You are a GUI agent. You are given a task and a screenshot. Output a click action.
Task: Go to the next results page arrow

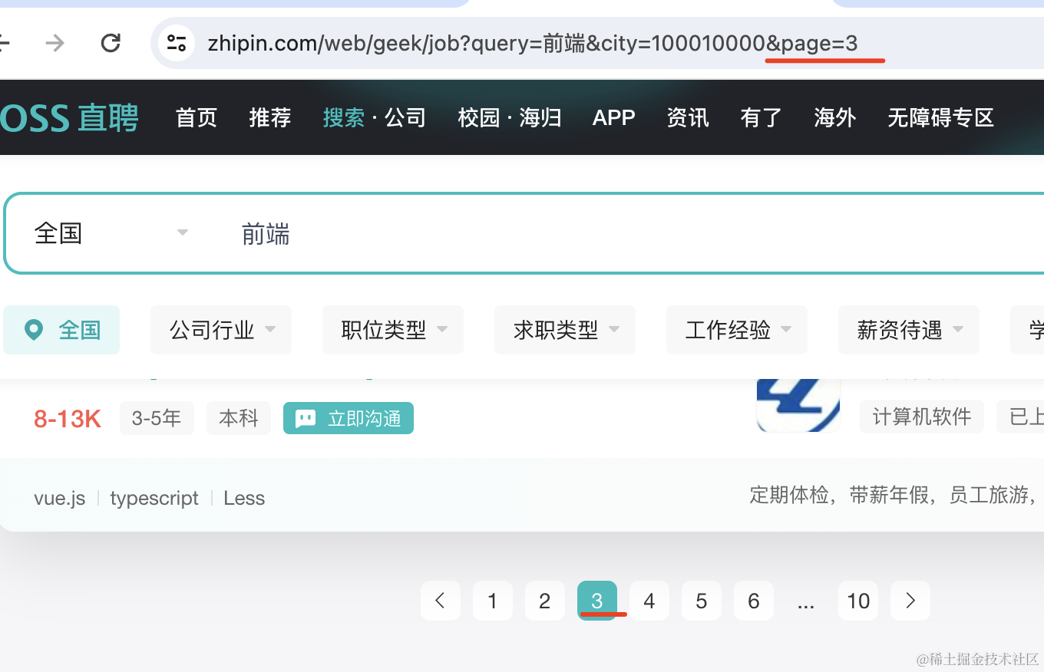point(910,601)
